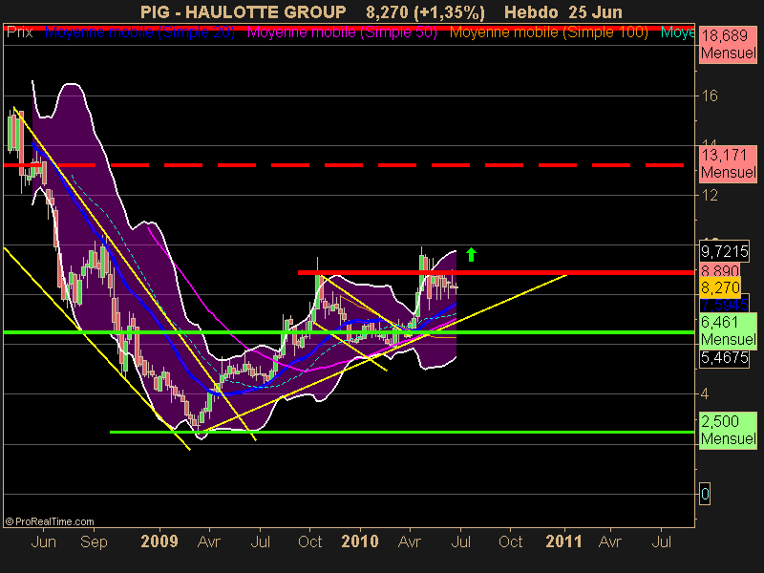The image size is (764, 573).
Task: Click the 5,4675 lower band value
Action: [725, 357]
